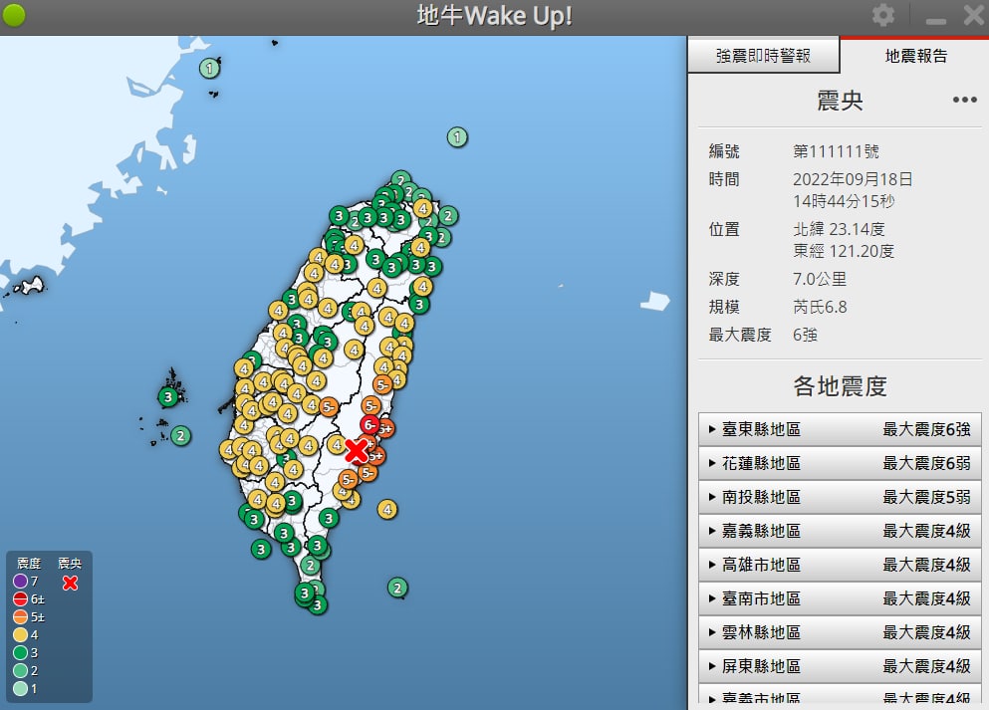Expand the 臺南市地區 intensity row
The image size is (989, 710).
click(x=840, y=598)
